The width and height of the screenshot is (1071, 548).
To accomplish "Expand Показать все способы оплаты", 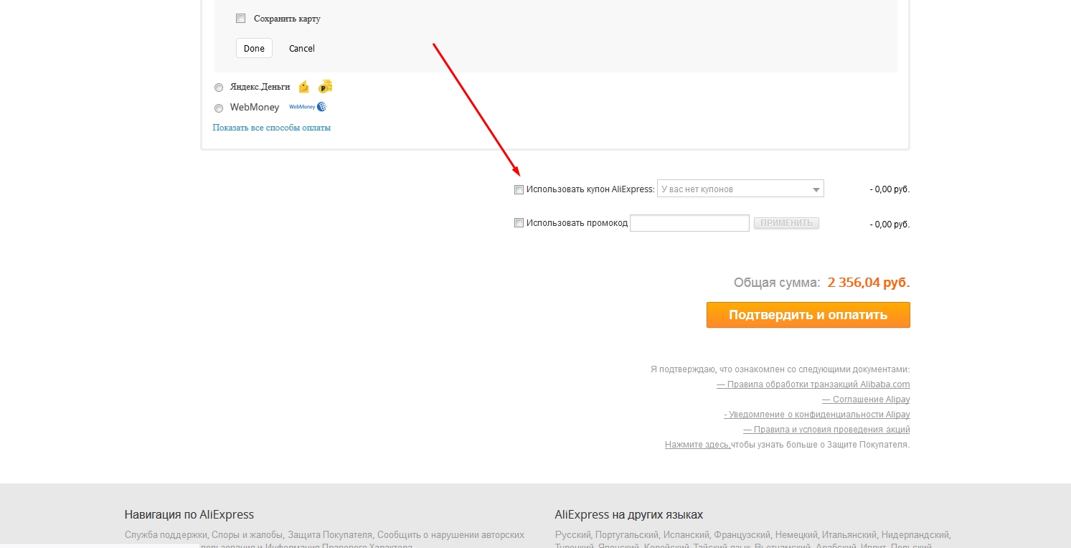I will tap(271, 128).
